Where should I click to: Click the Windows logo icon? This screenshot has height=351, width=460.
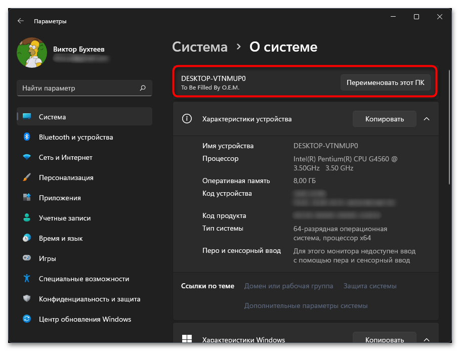(187, 339)
